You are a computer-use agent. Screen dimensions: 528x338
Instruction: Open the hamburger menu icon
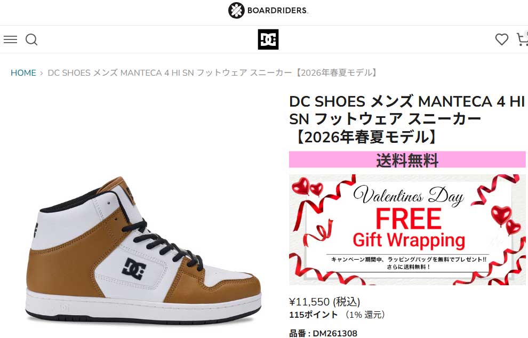pyautogui.click(x=11, y=39)
